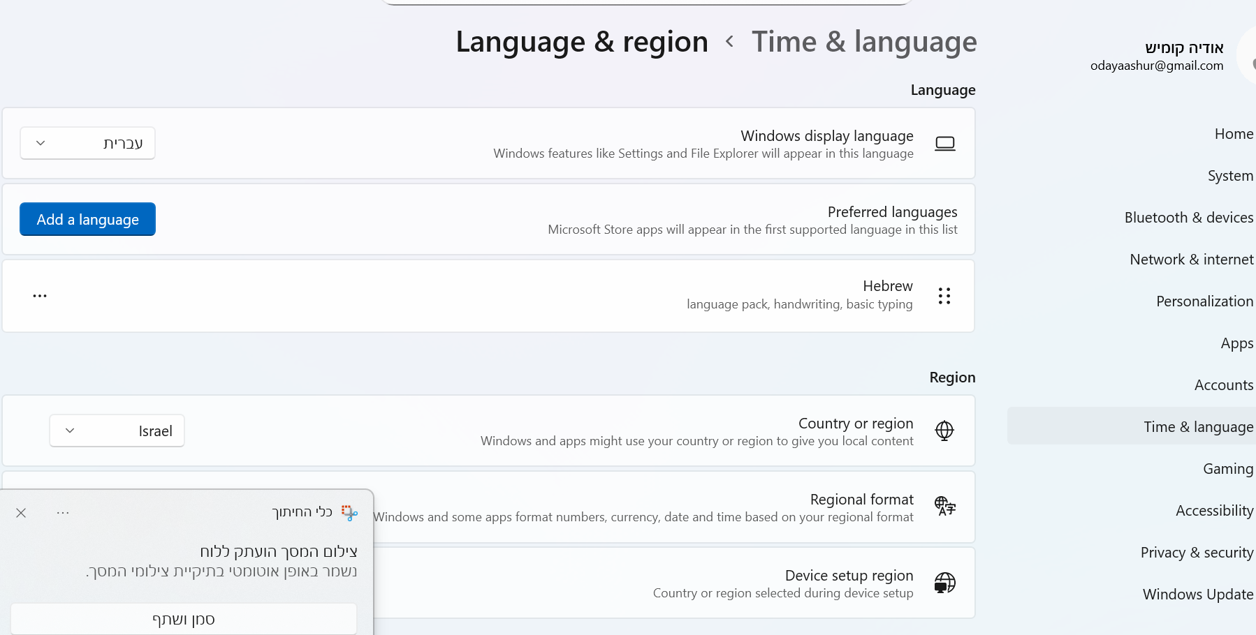This screenshot has width=1256, height=635.
Task: Expand the Israel country dropdown
Action: [117, 431]
